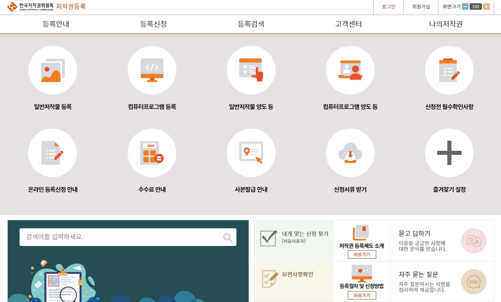Open 즐겨찾기 설정 with the plus icon
The image size is (501, 302).
coord(449,153)
